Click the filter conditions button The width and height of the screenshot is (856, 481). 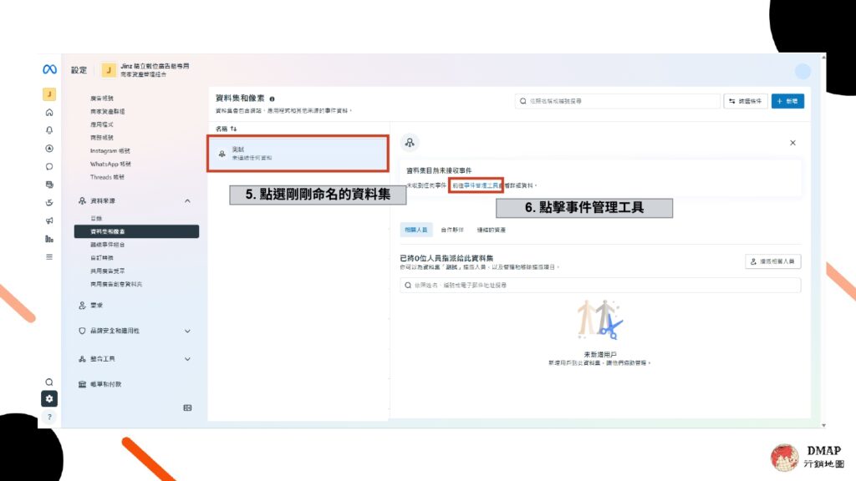[x=746, y=101]
